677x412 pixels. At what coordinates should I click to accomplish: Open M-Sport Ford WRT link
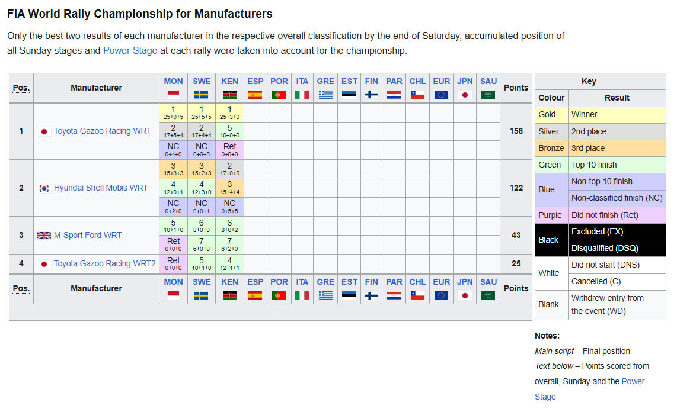pos(88,236)
